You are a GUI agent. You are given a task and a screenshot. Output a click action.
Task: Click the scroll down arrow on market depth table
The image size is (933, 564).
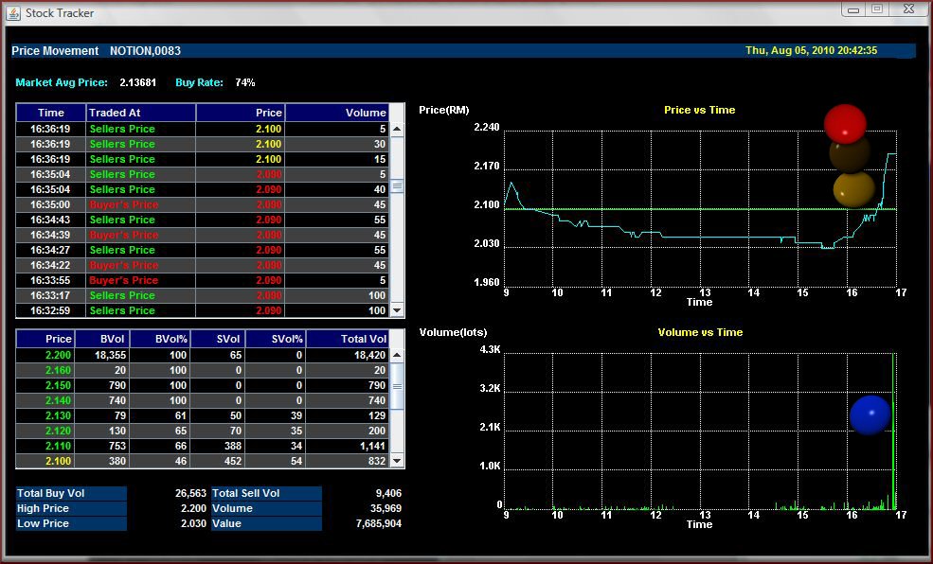tap(397, 461)
